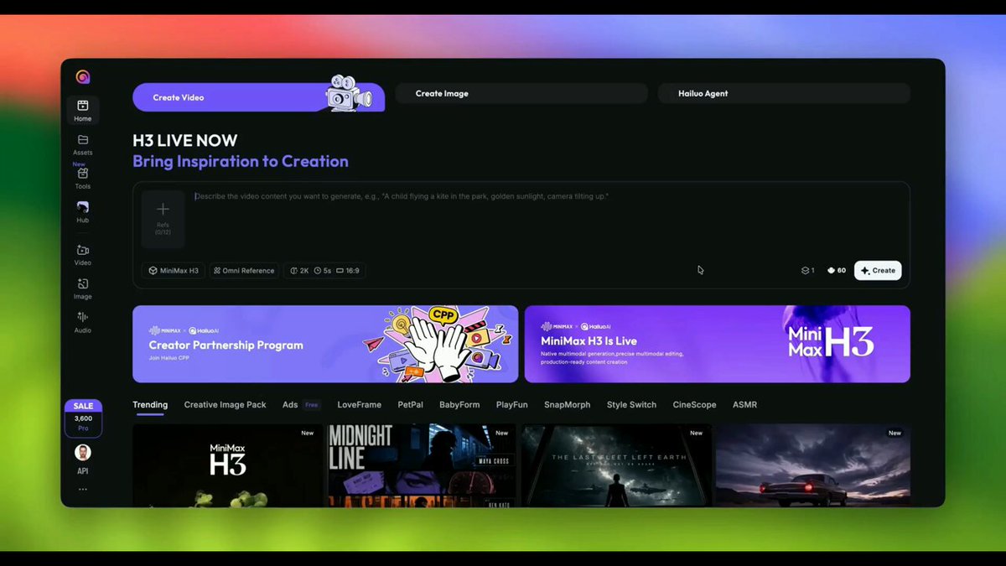The image size is (1006, 566).
Task: Open the 16:9 aspect ratio setting
Action: point(348,271)
